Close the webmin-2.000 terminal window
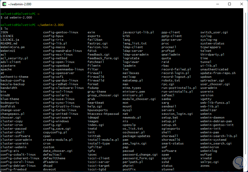248x172 pixels. [x=242, y=4]
